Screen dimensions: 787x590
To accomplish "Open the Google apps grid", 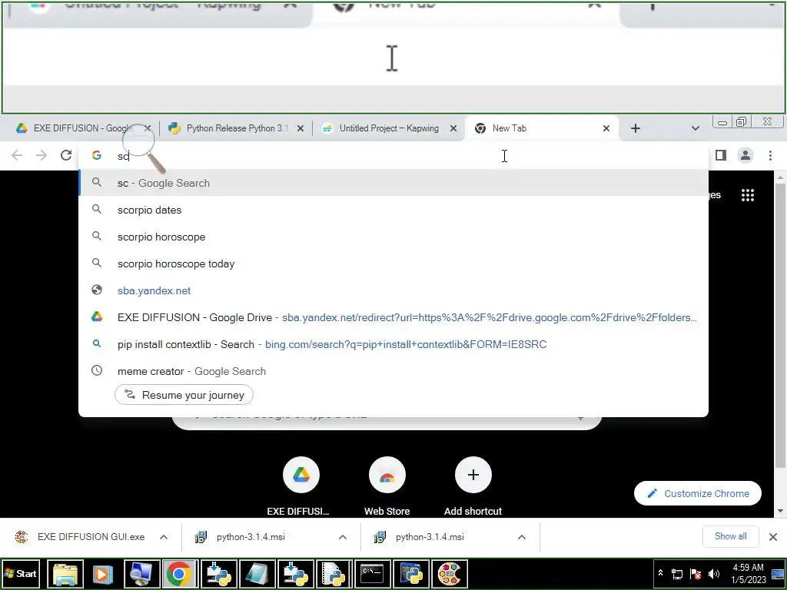I will [x=747, y=195].
